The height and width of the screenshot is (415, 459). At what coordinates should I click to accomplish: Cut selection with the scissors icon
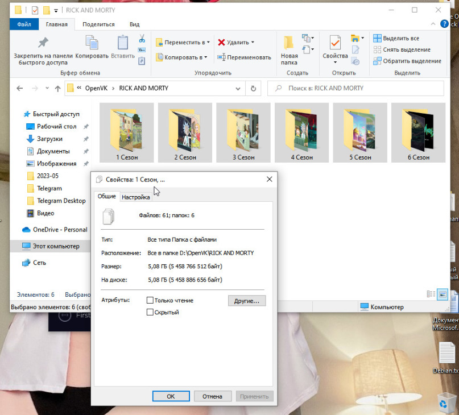point(142,39)
